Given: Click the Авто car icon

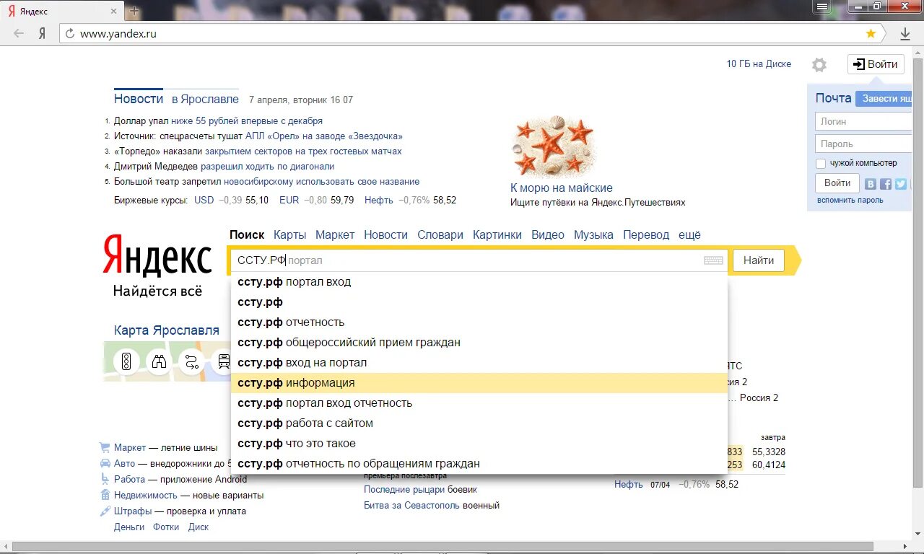Looking at the screenshot, I should [105, 464].
